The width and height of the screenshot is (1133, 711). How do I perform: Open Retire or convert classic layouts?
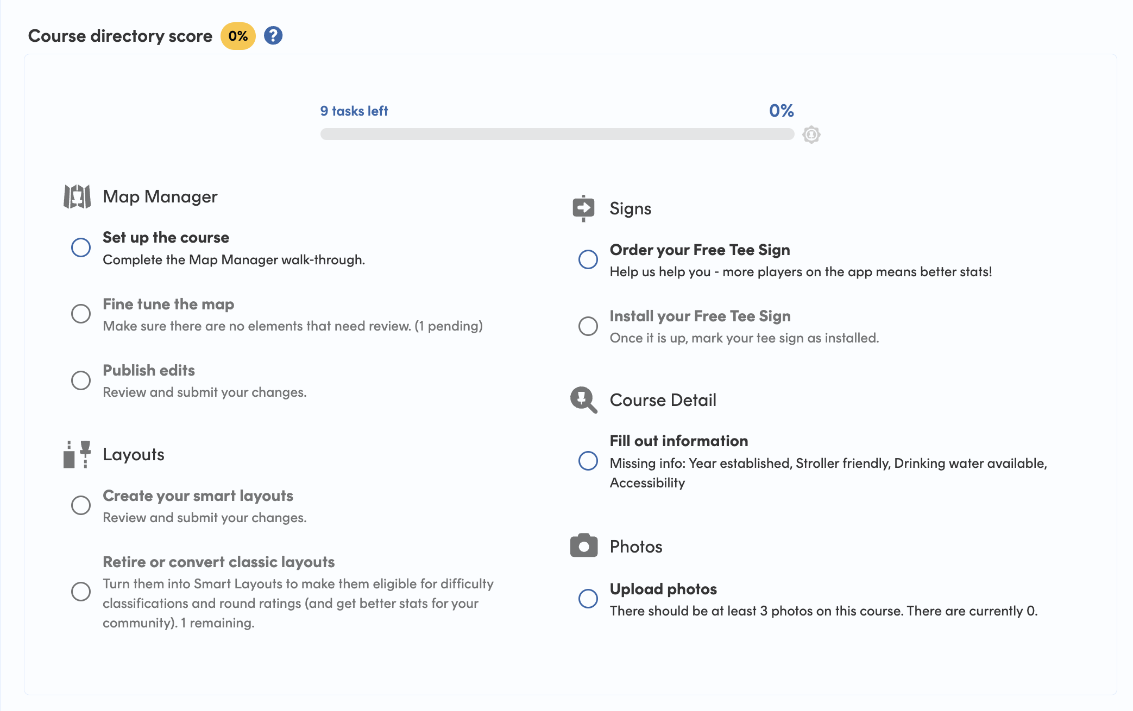coord(218,562)
